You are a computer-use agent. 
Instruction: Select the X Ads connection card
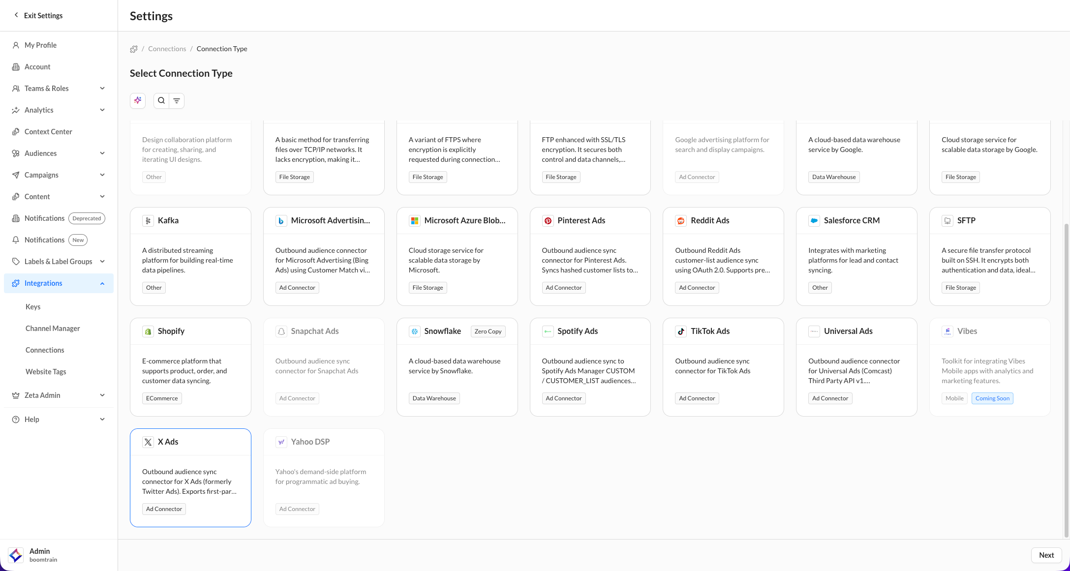click(x=190, y=478)
